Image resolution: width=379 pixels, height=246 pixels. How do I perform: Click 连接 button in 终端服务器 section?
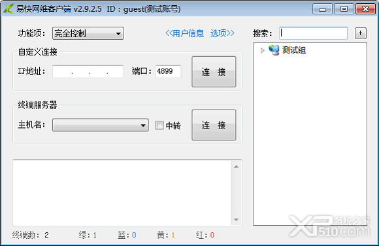214,125
